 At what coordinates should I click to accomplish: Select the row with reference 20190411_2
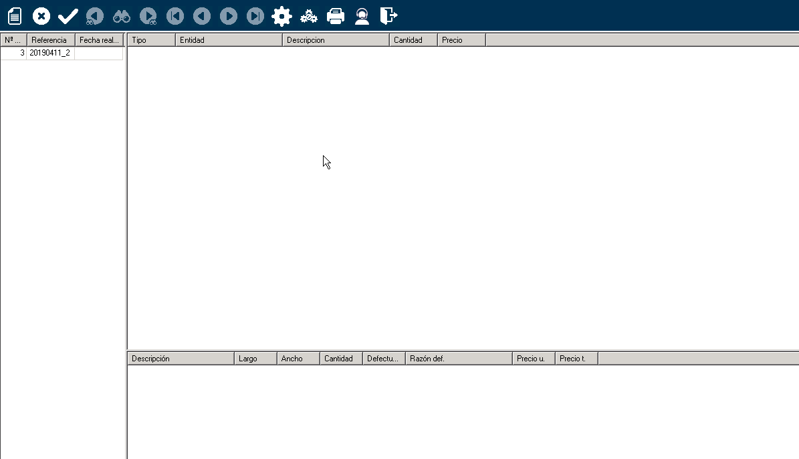(50, 53)
